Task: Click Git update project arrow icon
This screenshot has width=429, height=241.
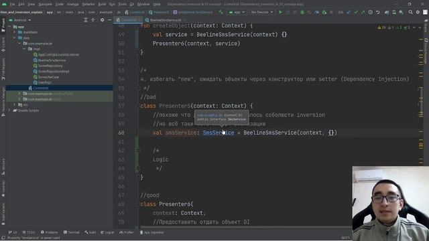Action: point(349,12)
